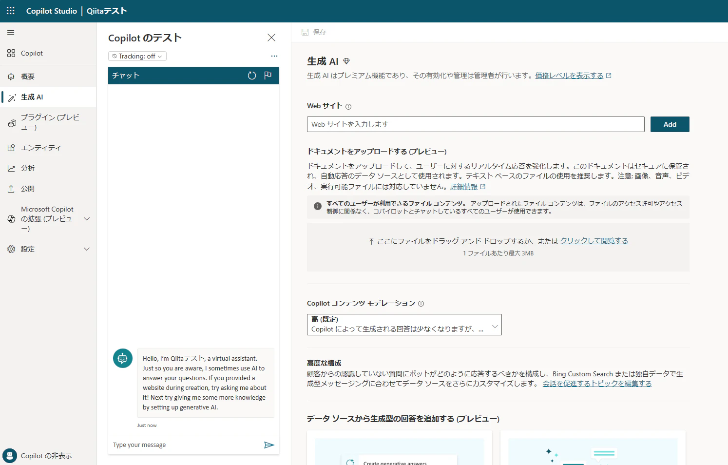
Task: Click the プラグイン plugin icon
Action: pyautogui.click(x=12, y=123)
